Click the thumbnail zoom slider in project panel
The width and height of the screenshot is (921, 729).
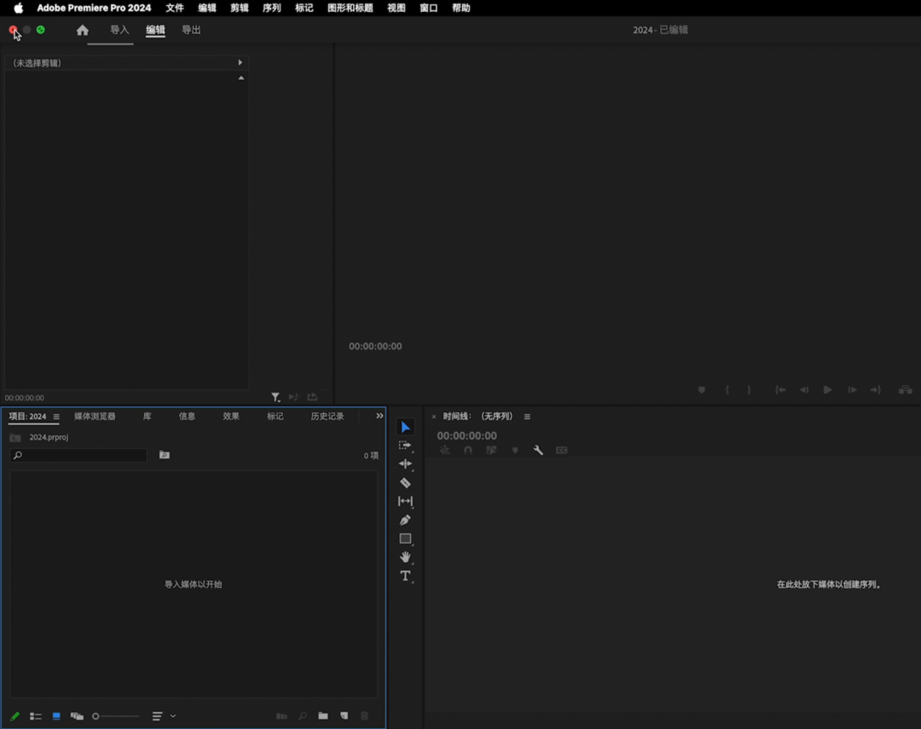tap(116, 716)
